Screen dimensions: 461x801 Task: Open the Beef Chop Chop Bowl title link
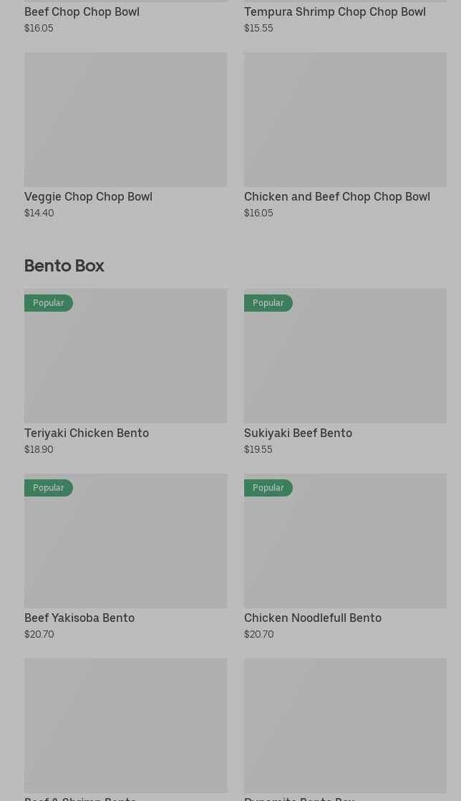click(x=82, y=11)
